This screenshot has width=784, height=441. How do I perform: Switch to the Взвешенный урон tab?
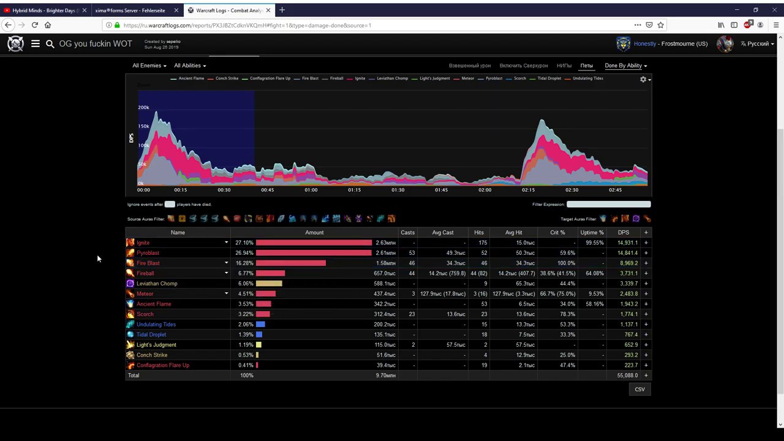click(470, 66)
